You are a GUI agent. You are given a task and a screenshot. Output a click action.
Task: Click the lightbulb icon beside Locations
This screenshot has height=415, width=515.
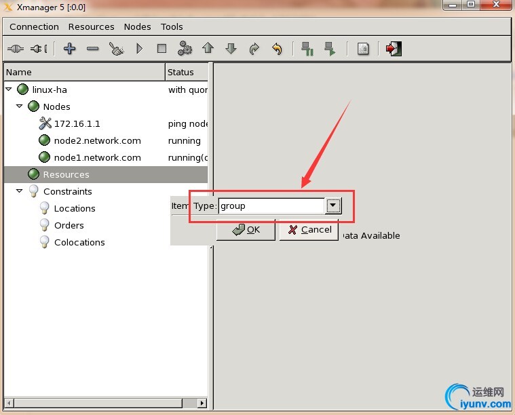point(44,208)
